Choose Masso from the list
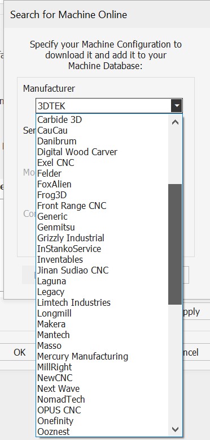Image resolution: width=210 pixels, height=440 pixels. point(103,345)
